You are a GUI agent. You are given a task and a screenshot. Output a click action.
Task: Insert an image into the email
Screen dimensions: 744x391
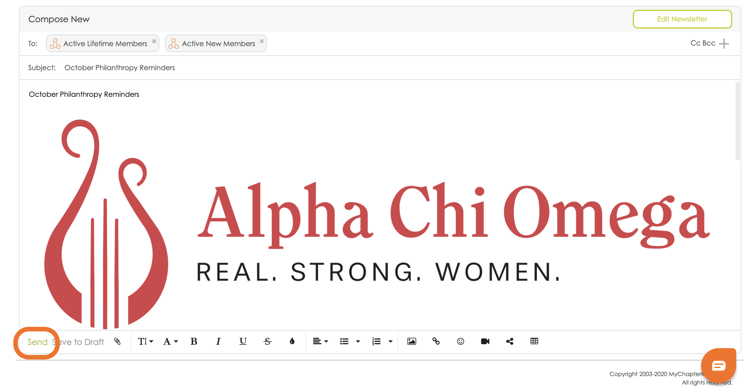(411, 341)
